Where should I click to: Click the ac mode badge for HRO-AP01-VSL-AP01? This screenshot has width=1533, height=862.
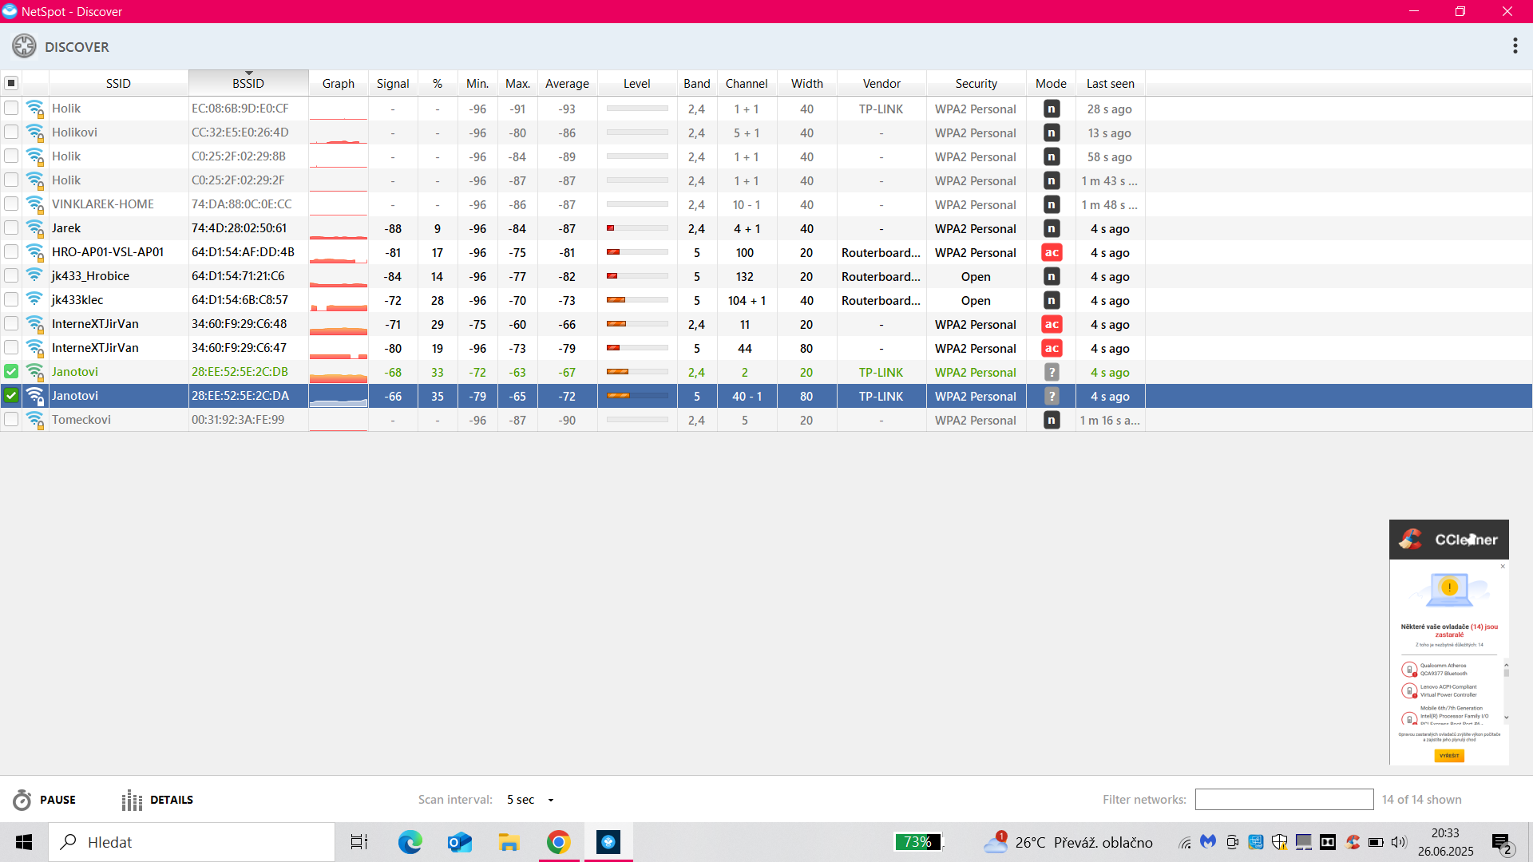(x=1052, y=253)
